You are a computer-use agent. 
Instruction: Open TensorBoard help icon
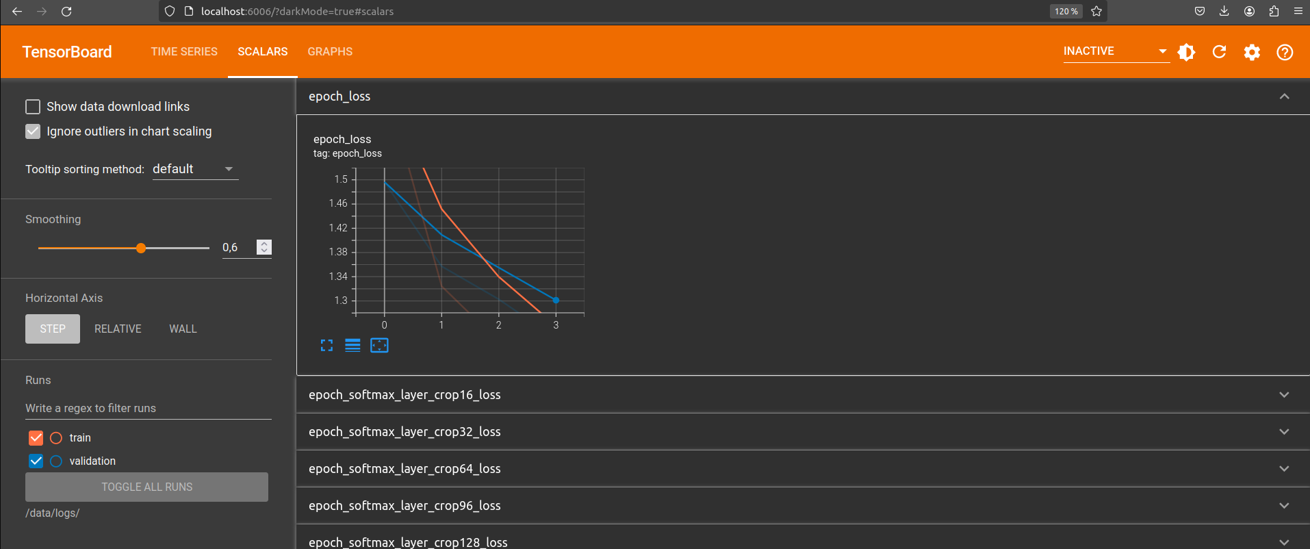[x=1285, y=52]
